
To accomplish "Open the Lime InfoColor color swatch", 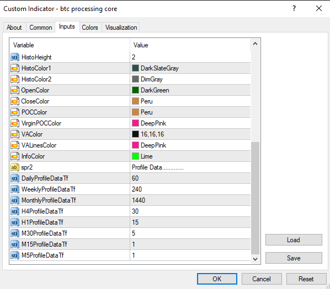I will (x=135, y=156).
